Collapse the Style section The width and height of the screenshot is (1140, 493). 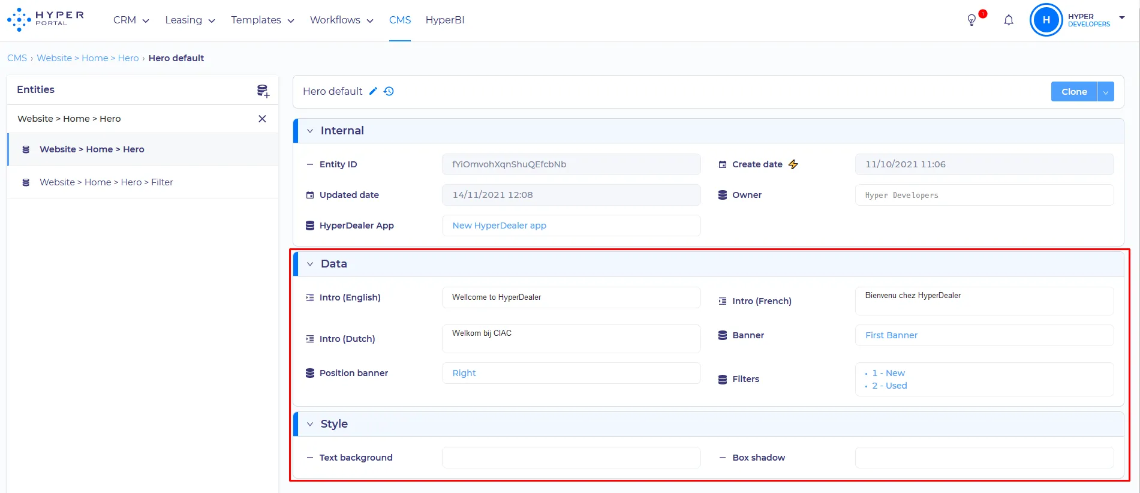pyautogui.click(x=310, y=424)
